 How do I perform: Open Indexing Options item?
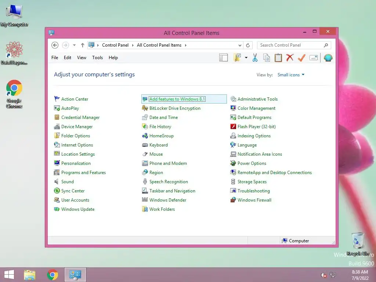pyautogui.click(x=254, y=136)
